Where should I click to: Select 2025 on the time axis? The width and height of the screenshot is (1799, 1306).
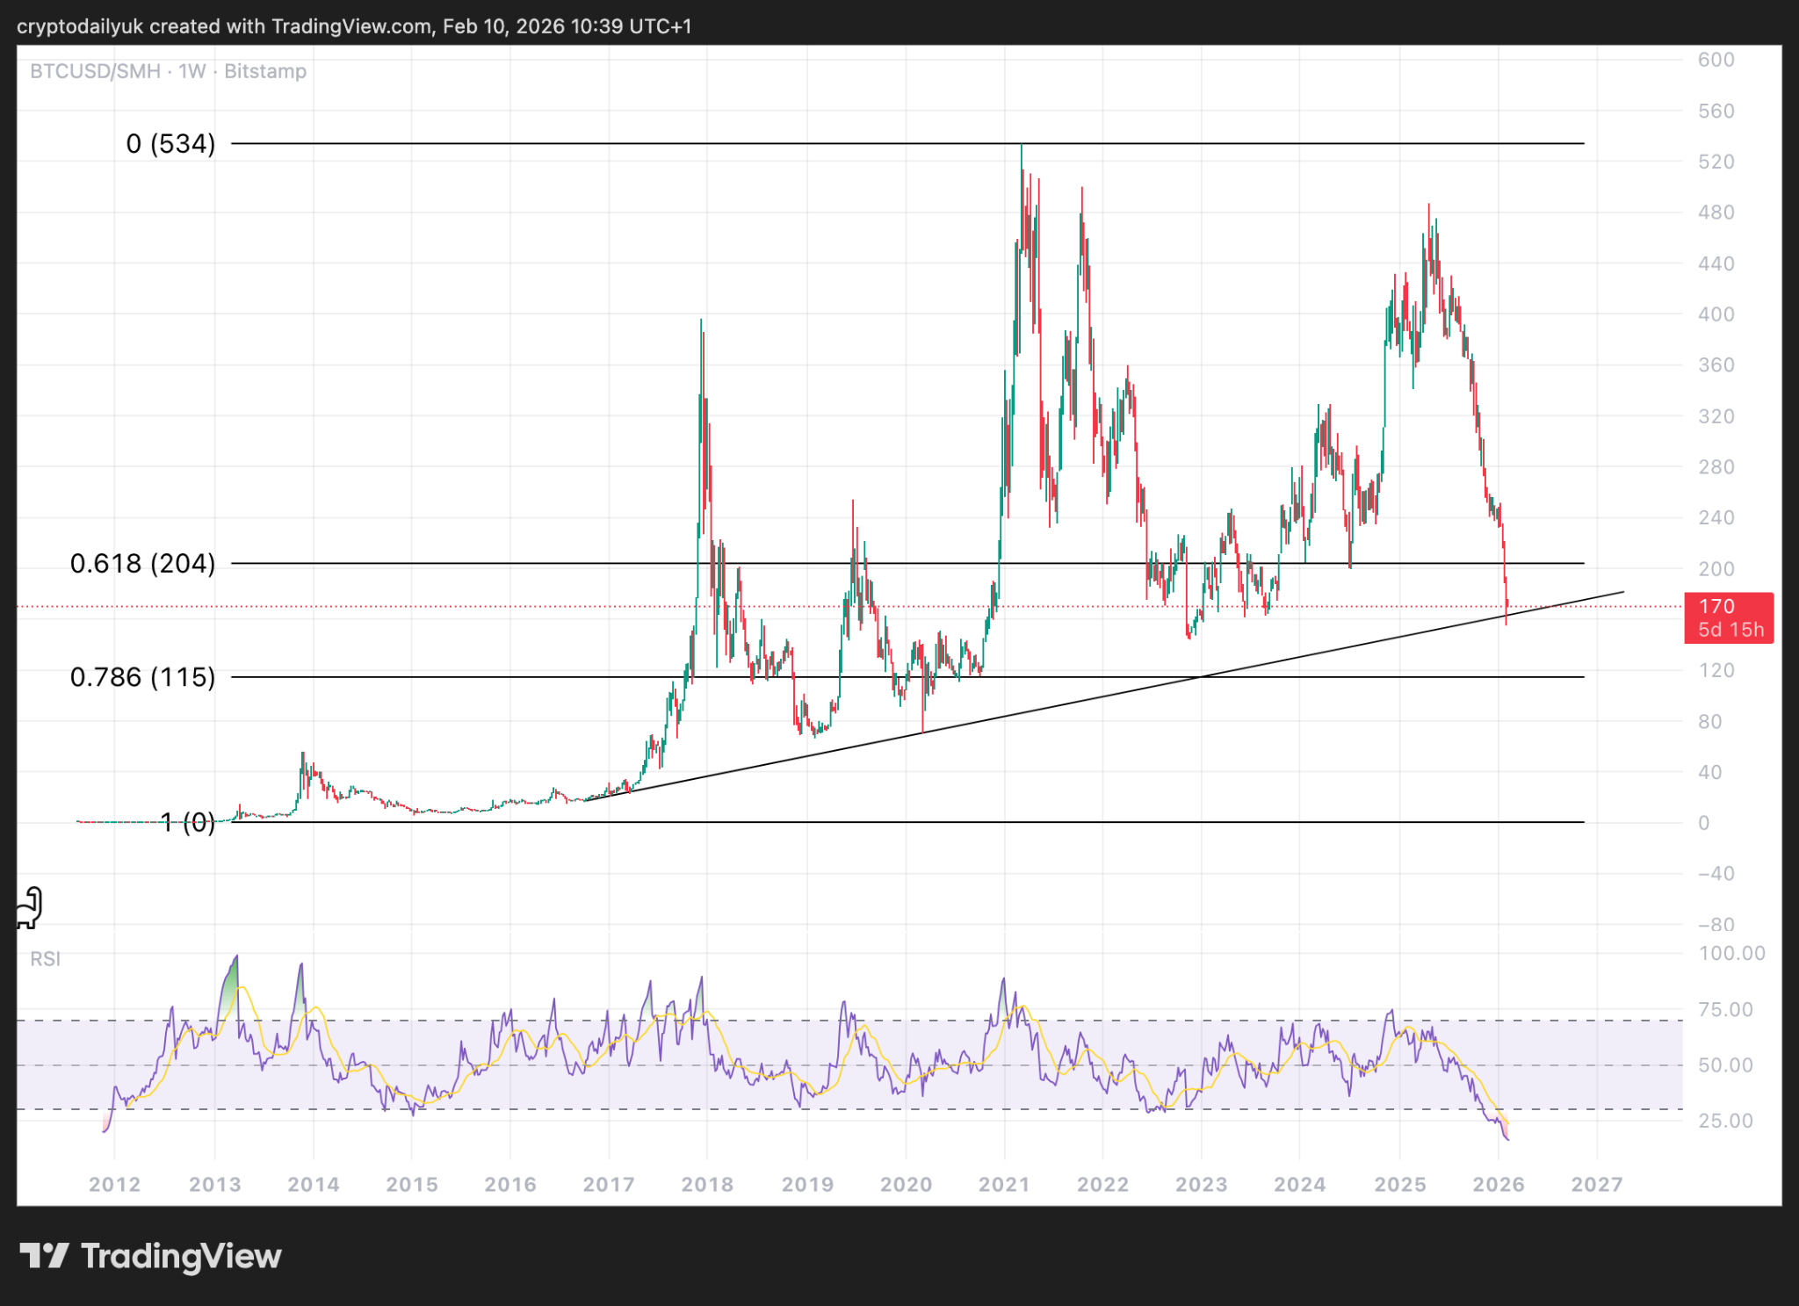click(1400, 1185)
